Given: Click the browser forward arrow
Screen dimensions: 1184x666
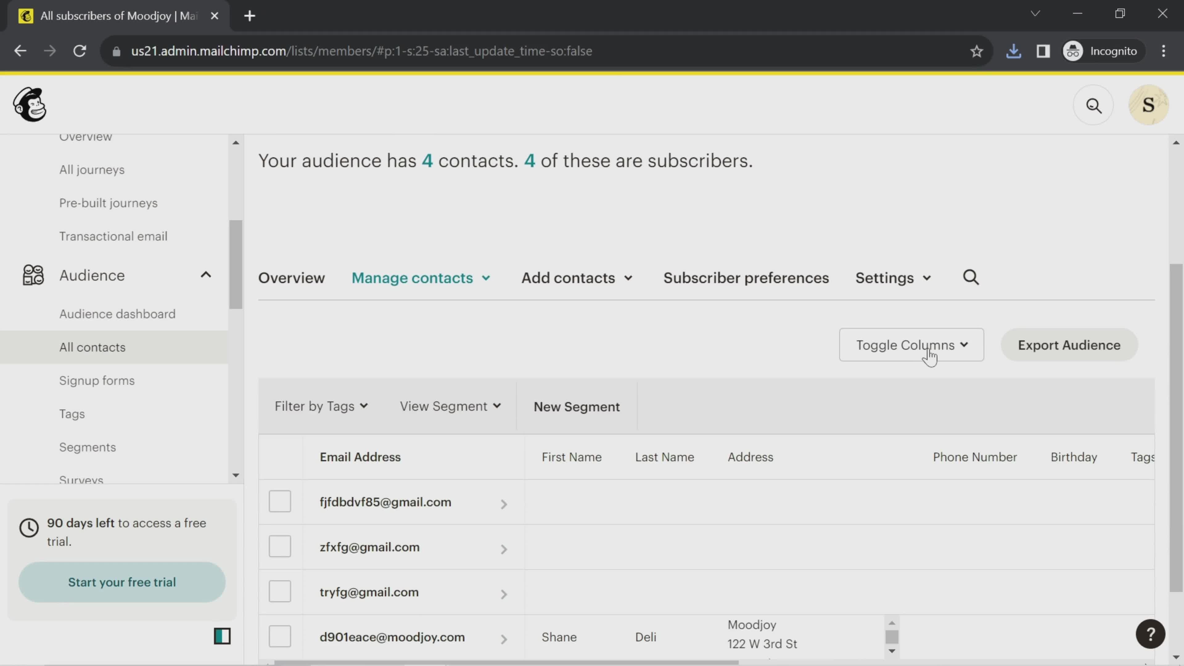Looking at the screenshot, I should point(50,51).
